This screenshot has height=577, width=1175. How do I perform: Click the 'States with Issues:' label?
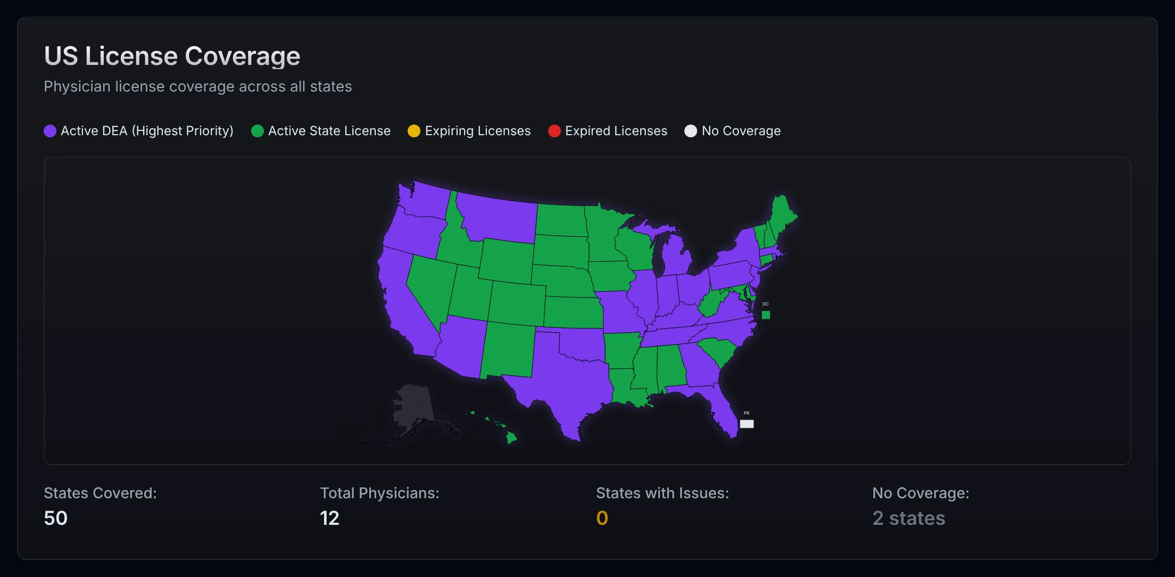tap(663, 493)
